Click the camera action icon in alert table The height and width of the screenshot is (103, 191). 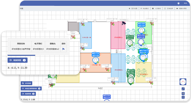pyautogui.click(x=63, y=49)
